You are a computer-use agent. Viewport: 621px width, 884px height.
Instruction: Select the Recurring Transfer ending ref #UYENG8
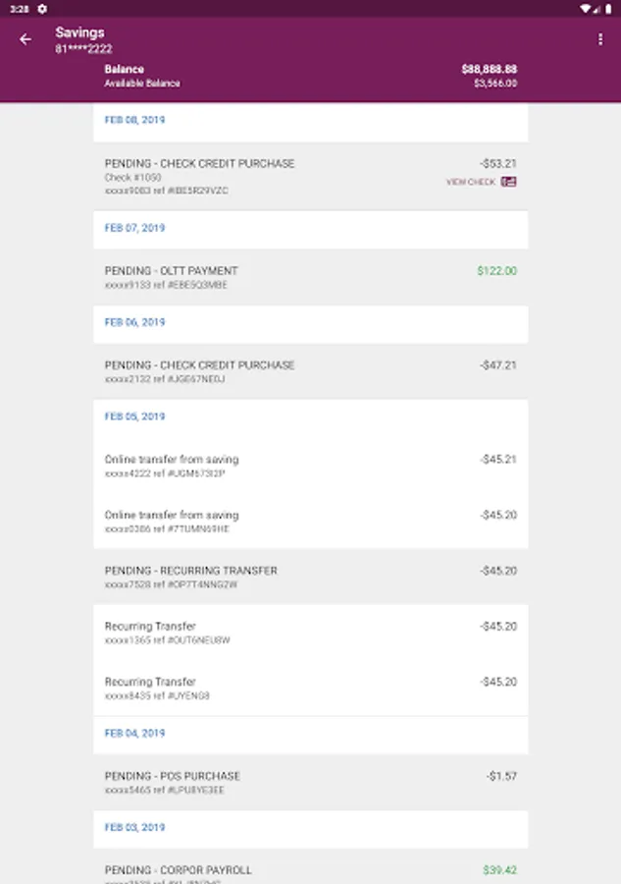tap(310, 688)
